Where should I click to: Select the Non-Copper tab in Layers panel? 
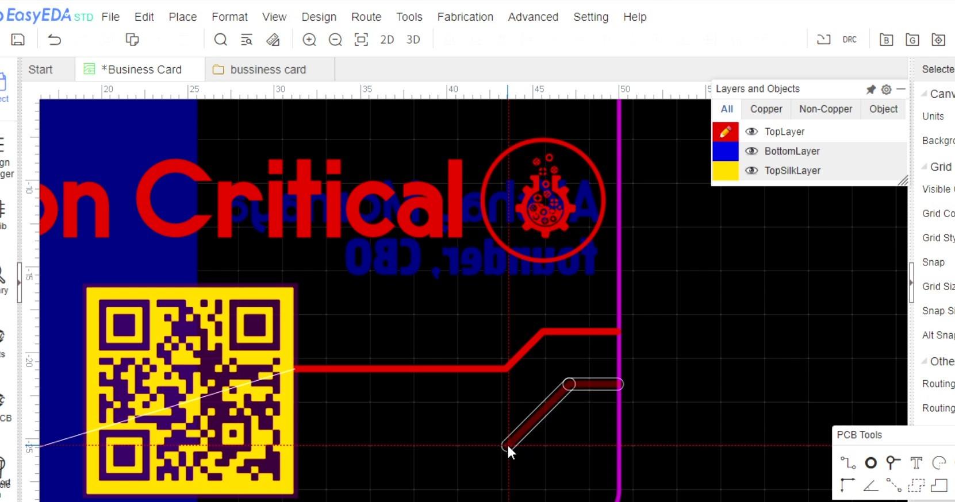pos(826,109)
